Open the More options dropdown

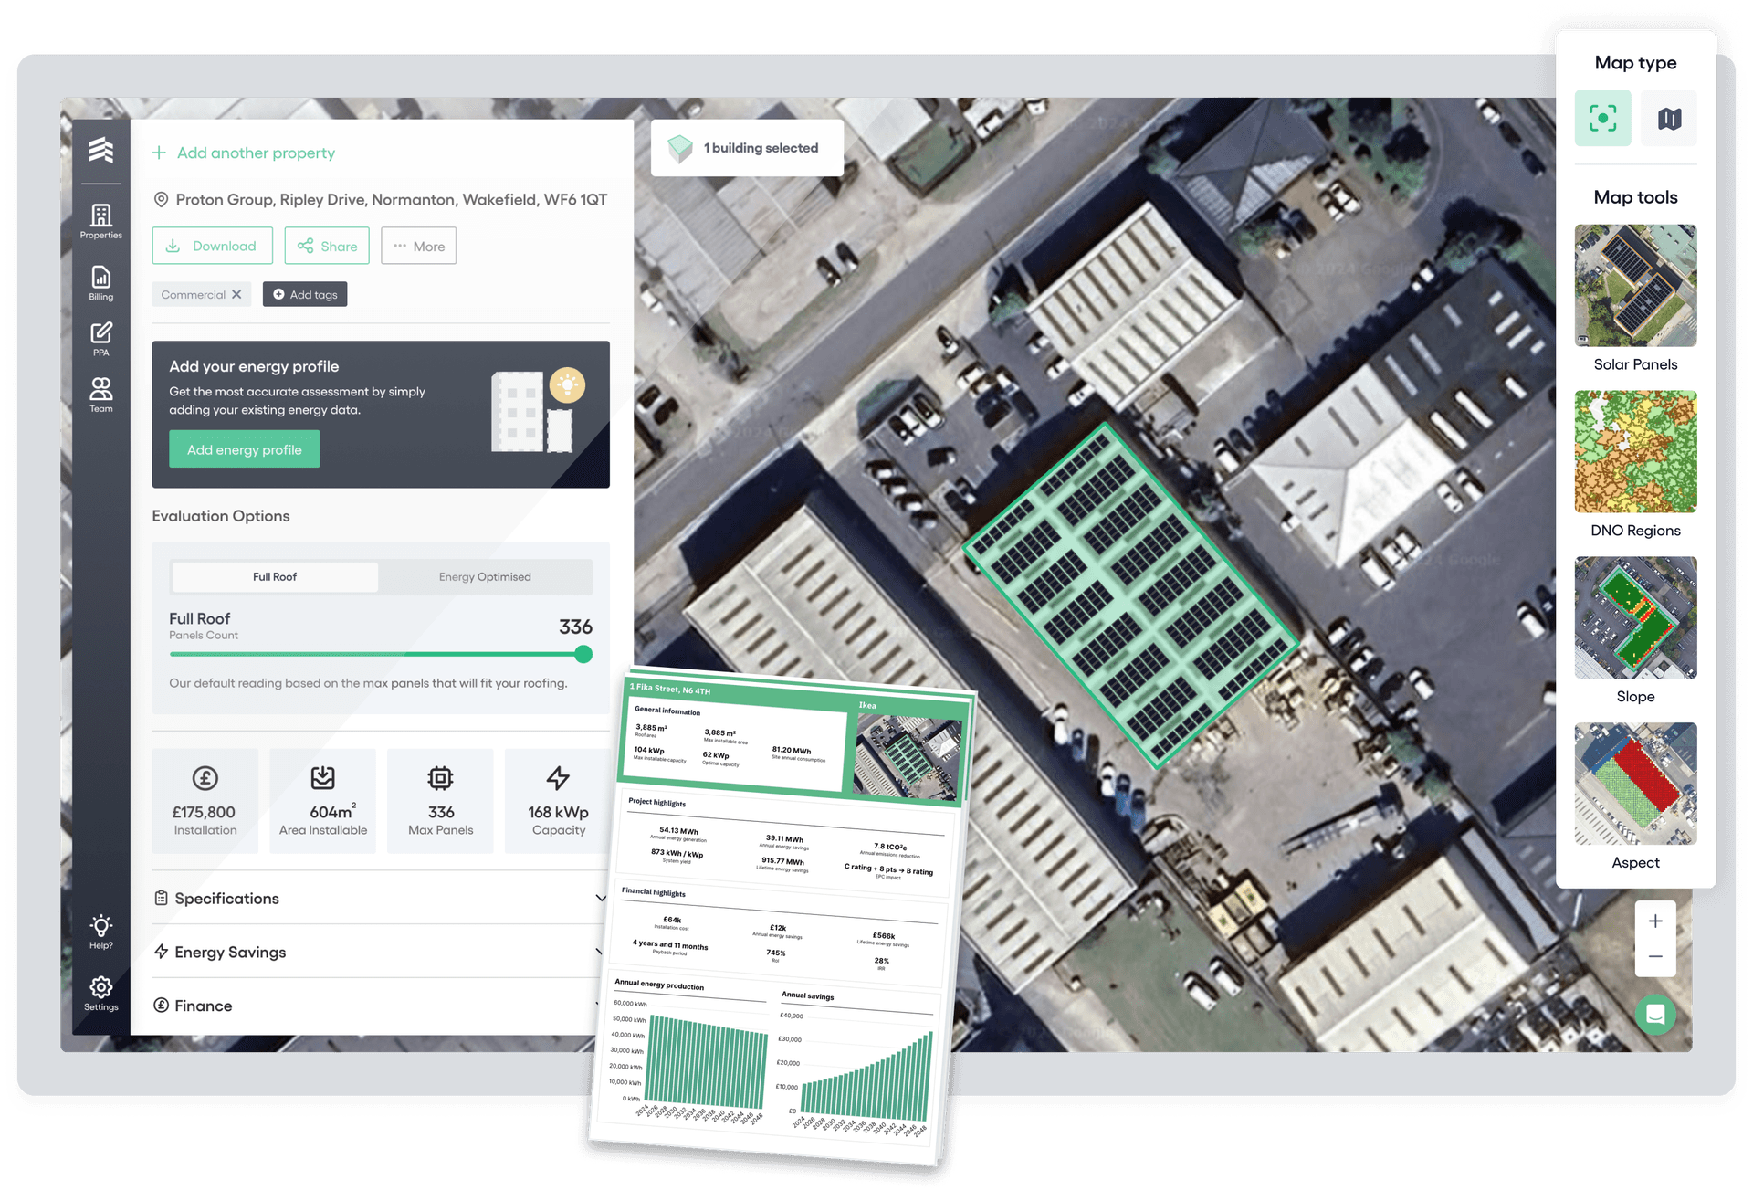[418, 246]
